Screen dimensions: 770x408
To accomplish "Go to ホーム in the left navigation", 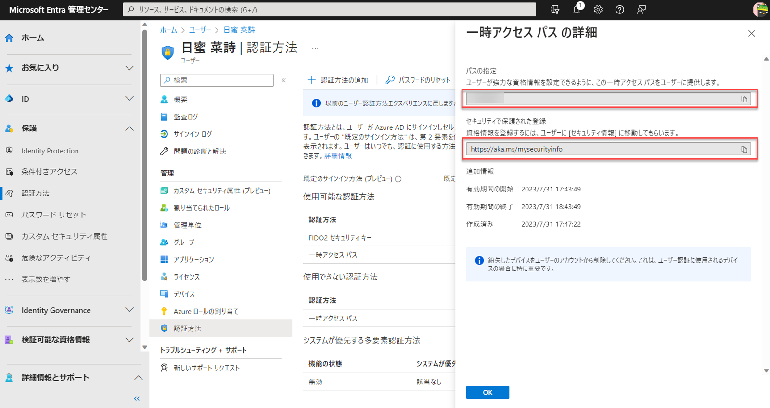I will (x=33, y=38).
